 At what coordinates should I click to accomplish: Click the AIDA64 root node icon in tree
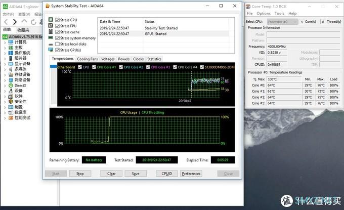coord(5,36)
